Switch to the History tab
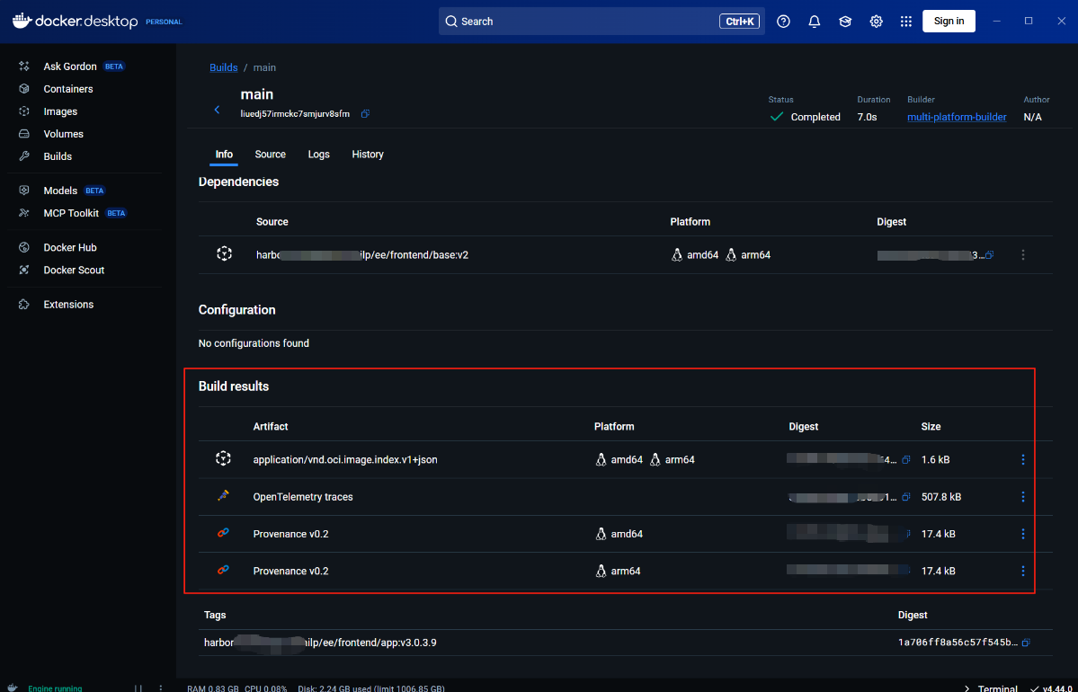The height and width of the screenshot is (692, 1078). 368,155
